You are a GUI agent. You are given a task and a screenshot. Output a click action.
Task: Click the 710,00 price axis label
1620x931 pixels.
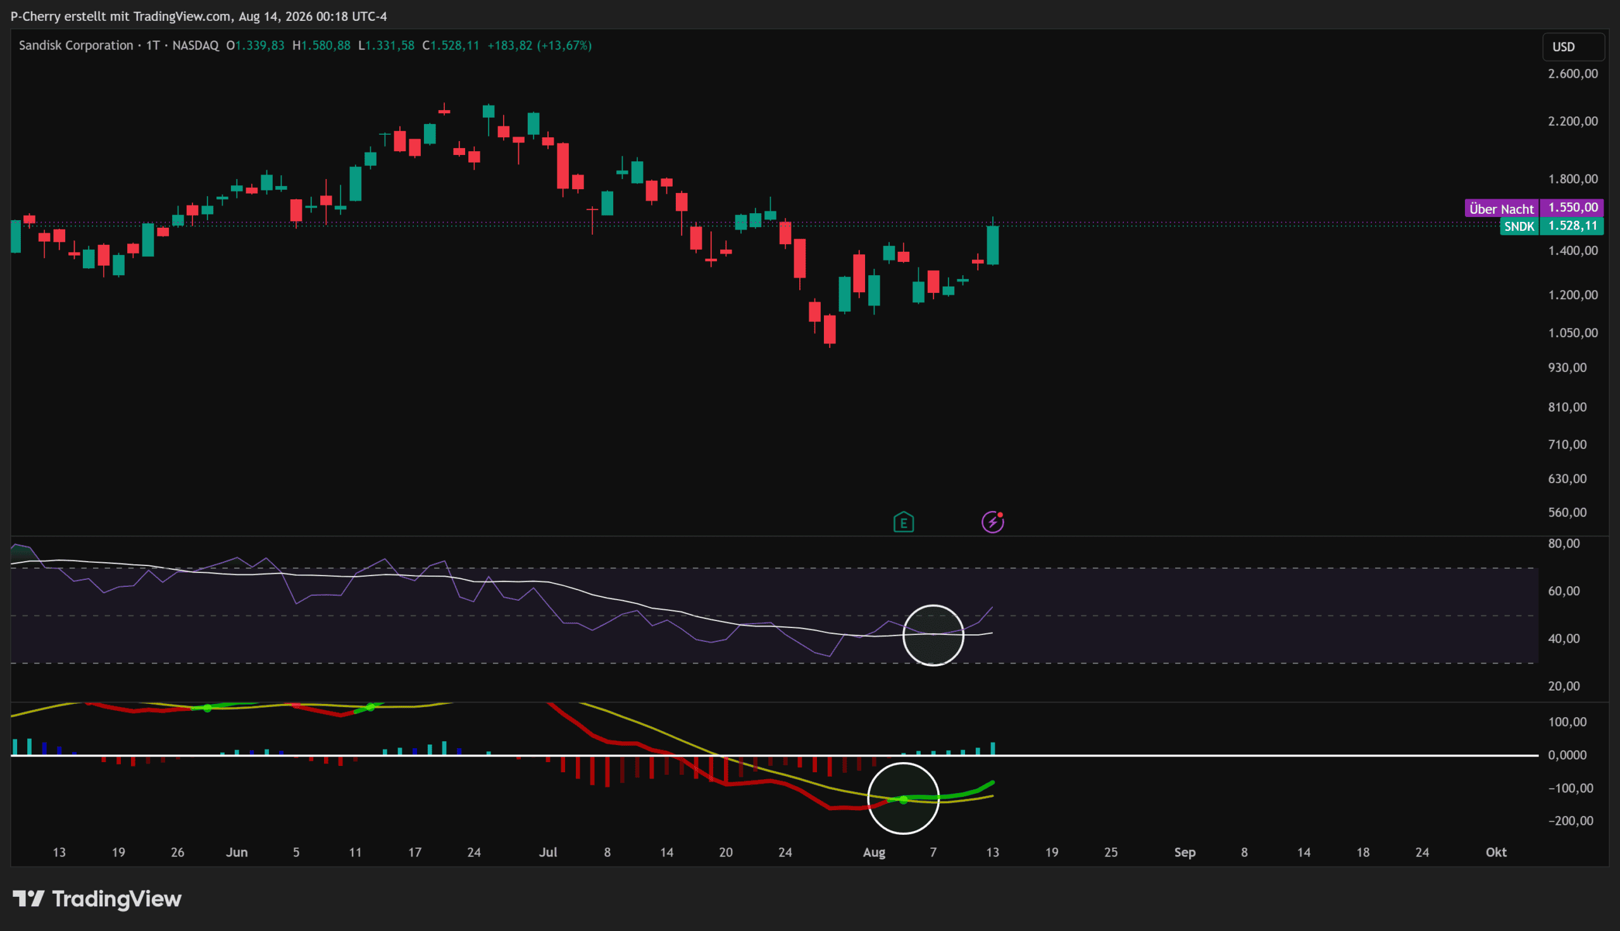pos(1567,445)
